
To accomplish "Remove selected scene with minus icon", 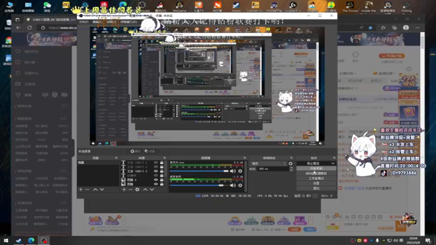I will tap(87, 189).
